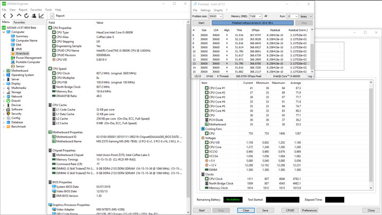This screenshot has width=382, height=215.
Task: Select DMI tree item
Action: [19, 45]
